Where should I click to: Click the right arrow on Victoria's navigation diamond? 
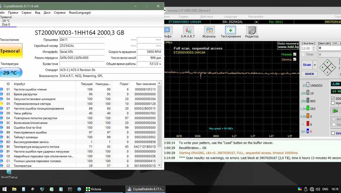click(x=332, y=68)
